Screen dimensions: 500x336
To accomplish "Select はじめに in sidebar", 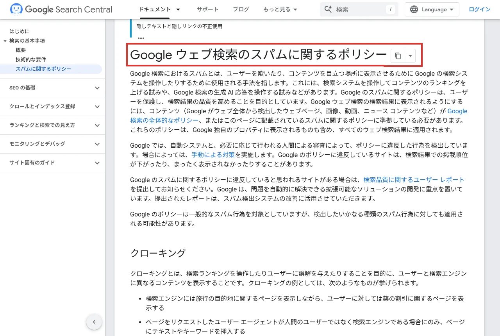I will pyautogui.click(x=20, y=31).
